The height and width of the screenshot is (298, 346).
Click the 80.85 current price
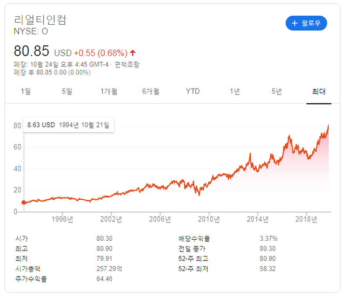pyautogui.click(x=31, y=51)
